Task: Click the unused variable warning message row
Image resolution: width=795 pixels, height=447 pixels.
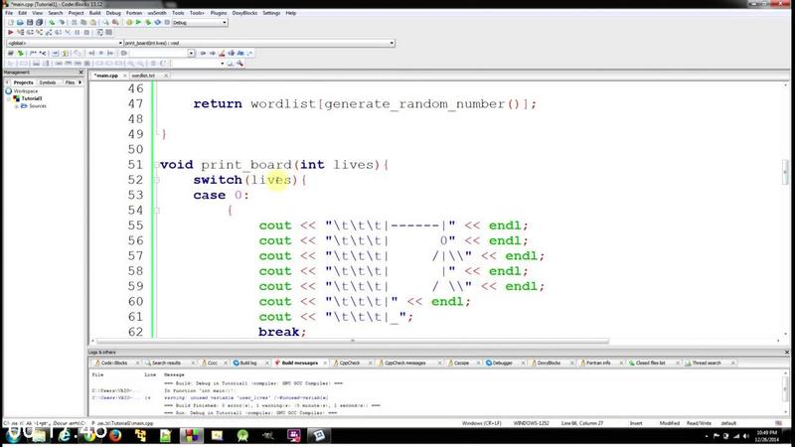Action: 245,398
